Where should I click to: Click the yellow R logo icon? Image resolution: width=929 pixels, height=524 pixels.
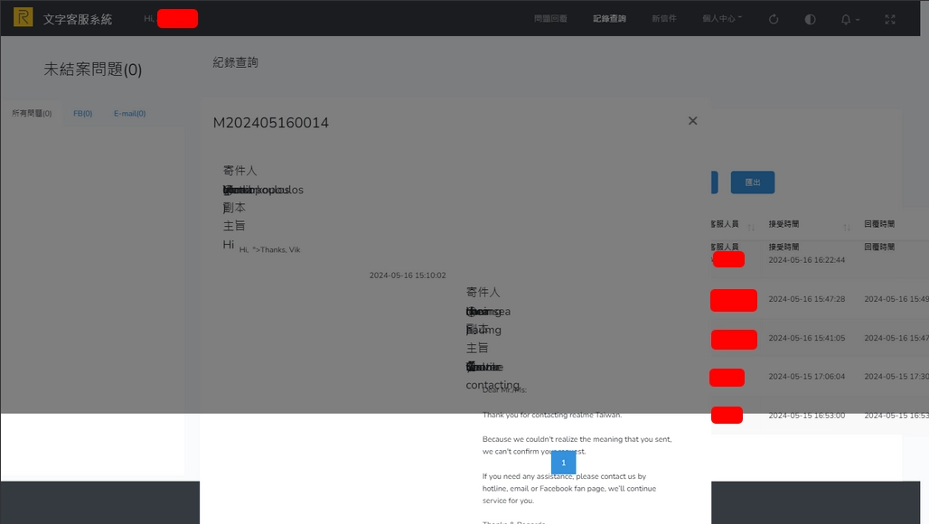(23, 17)
